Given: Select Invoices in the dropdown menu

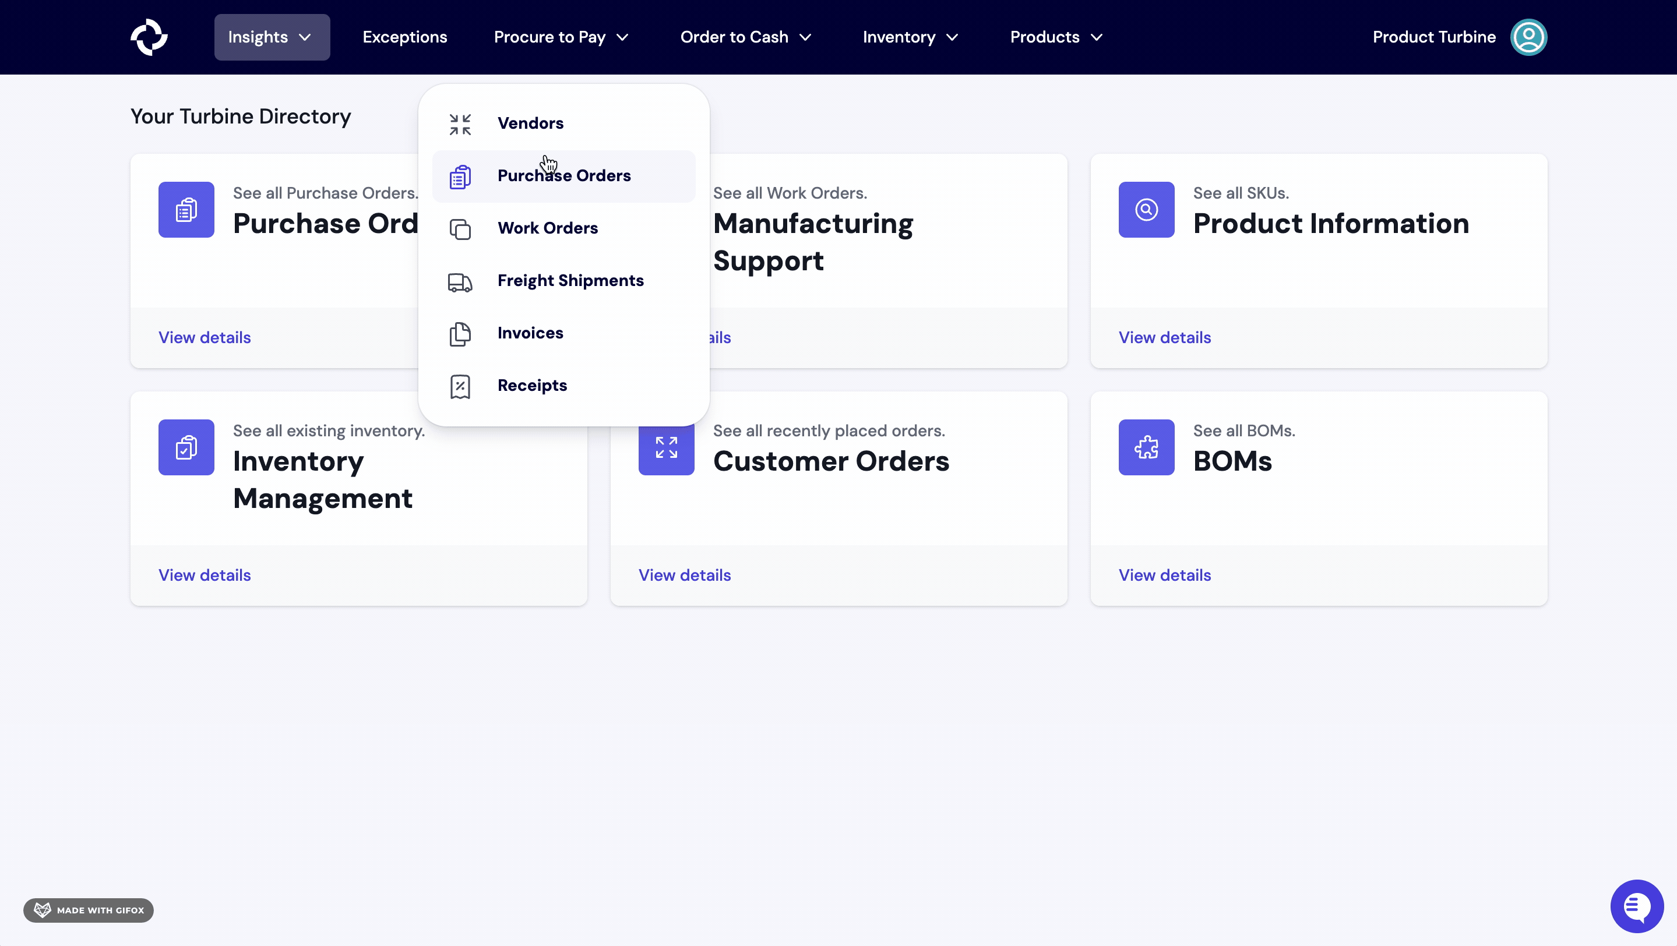Looking at the screenshot, I should pos(530,333).
